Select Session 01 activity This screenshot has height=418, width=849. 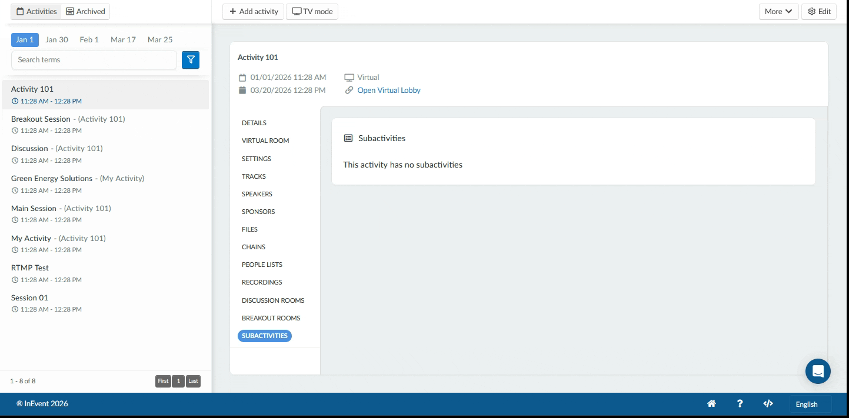tap(105, 303)
